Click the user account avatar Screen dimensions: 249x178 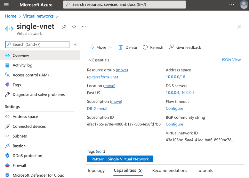click(244, 5)
